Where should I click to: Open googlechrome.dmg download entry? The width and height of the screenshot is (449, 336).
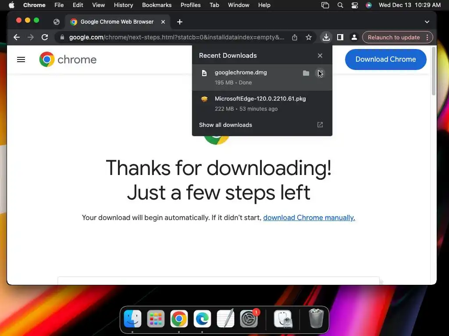(x=262, y=77)
